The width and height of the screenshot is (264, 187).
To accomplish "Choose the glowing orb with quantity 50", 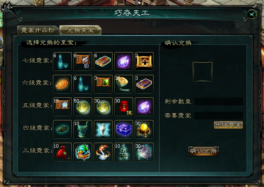I will 83,107.
